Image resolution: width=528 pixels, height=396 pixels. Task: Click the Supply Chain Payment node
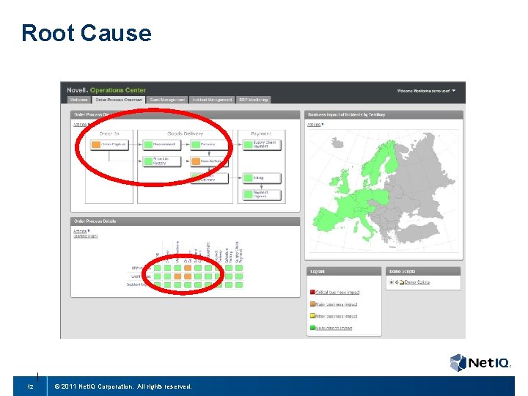pos(262,144)
